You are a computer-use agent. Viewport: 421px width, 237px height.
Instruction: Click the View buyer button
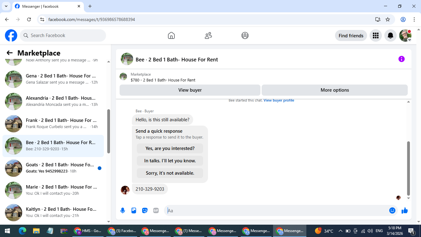190,90
